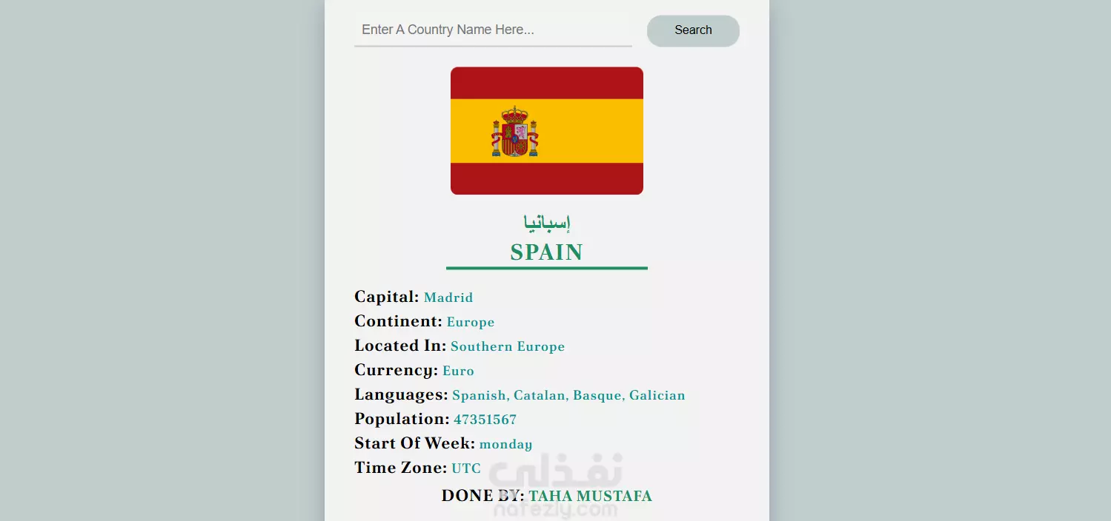The height and width of the screenshot is (521, 1111).
Task: Click the Search button
Action: click(x=693, y=30)
